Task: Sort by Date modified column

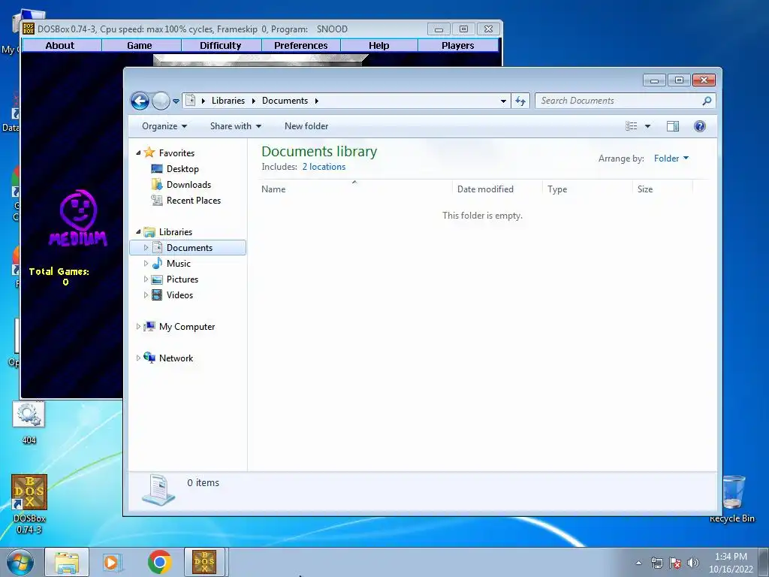Action: click(x=497, y=189)
